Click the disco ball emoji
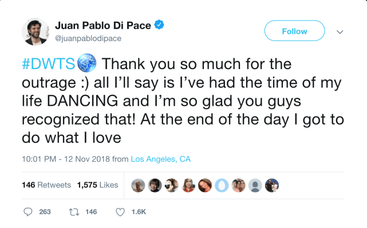This screenshot has height=228, width=367. click(86, 63)
